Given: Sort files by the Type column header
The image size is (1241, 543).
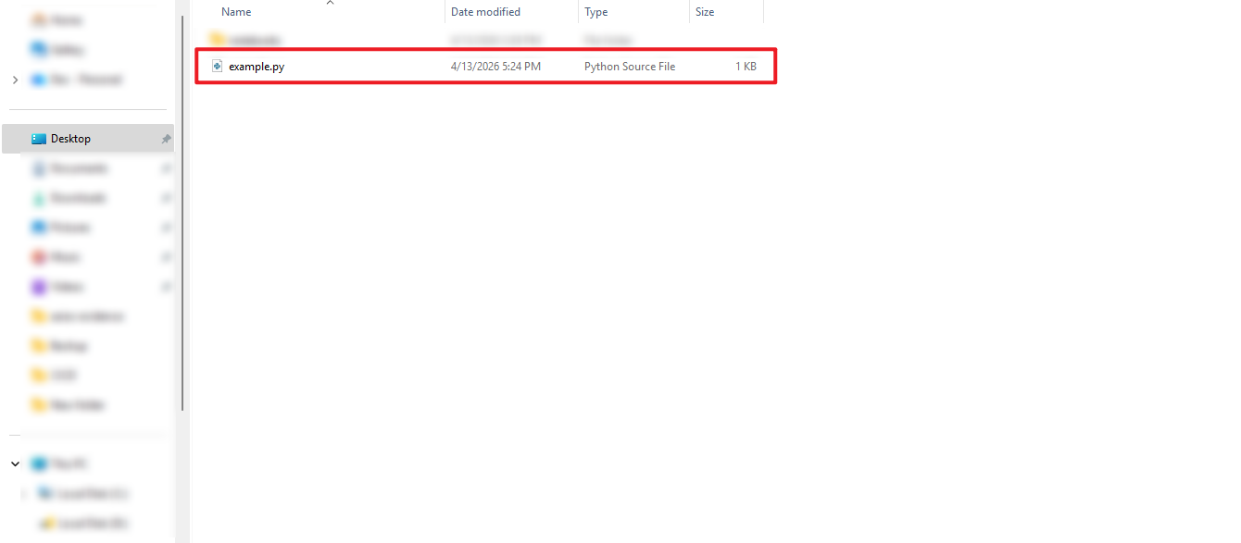Looking at the screenshot, I should (595, 12).
